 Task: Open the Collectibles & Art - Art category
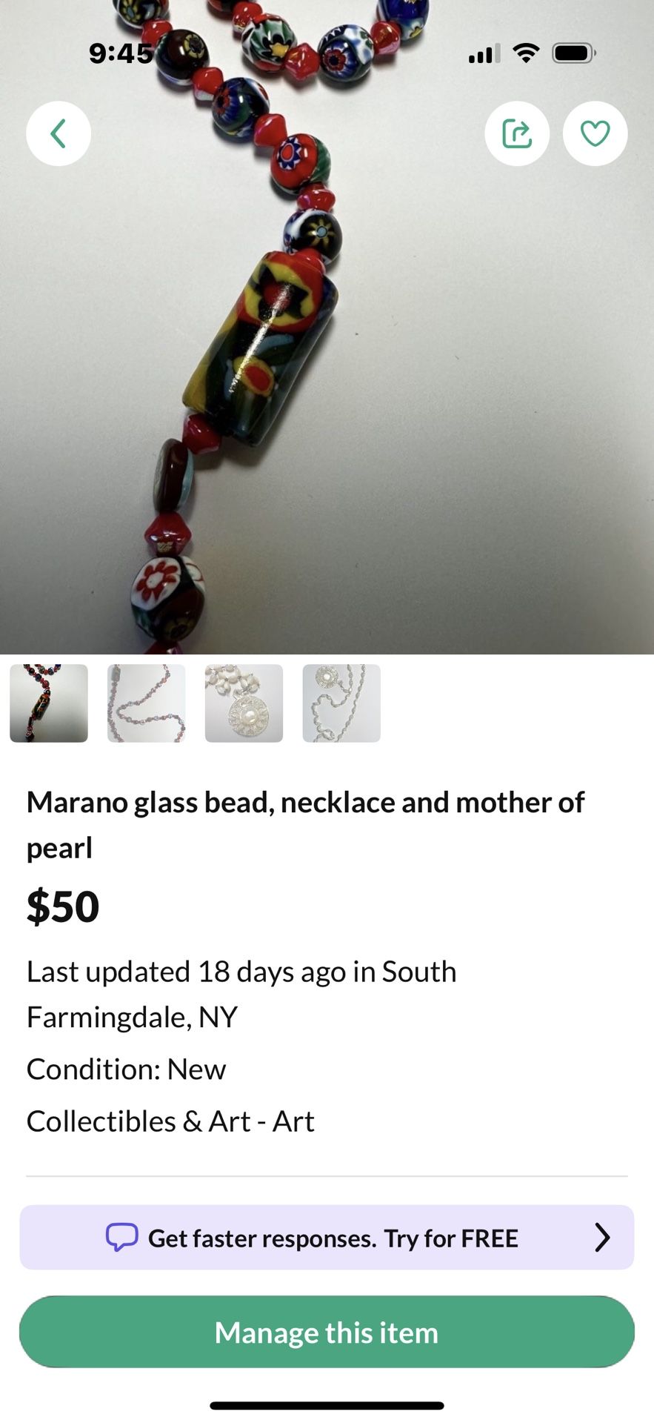[170, 1121]
